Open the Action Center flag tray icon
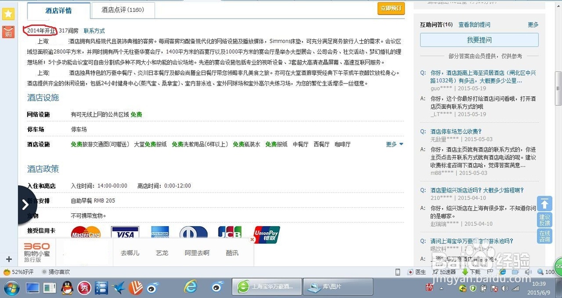This screenshot has height=298, width=562. tap(494, 288)
